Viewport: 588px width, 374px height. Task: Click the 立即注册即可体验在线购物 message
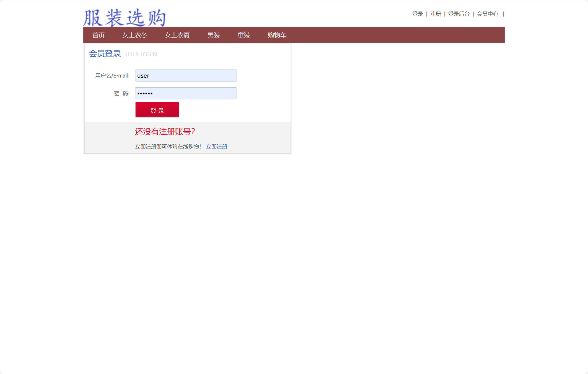coord(168,146)
